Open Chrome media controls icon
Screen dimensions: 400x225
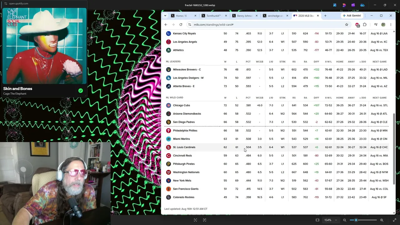pos(376,25)
